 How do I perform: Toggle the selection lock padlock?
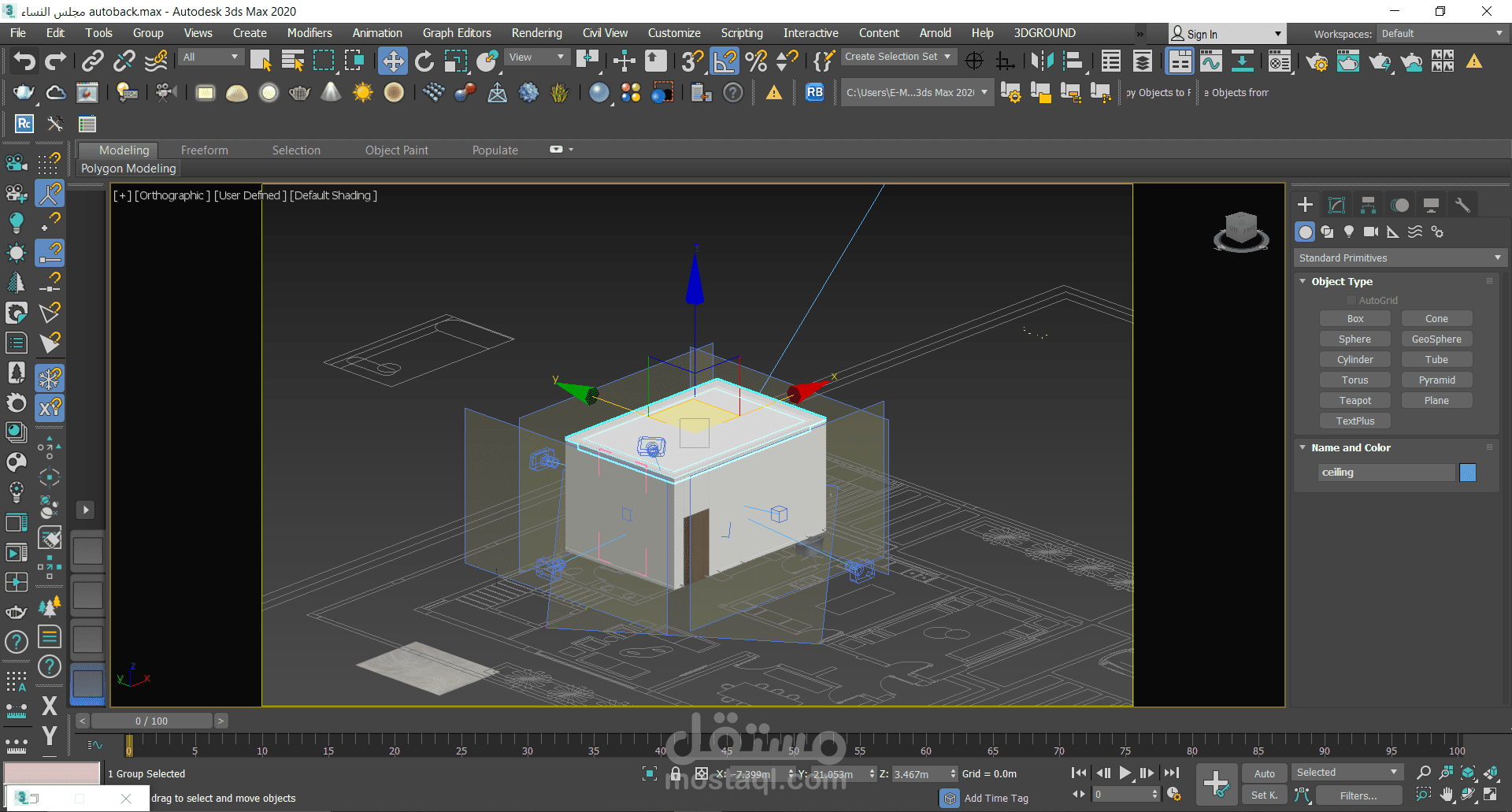[x=675, y=773]
